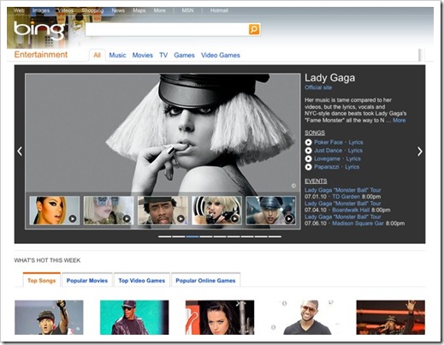Open fifth top song image of performer on stage
This screenshot has height=345, width=444.
point(390,318)
